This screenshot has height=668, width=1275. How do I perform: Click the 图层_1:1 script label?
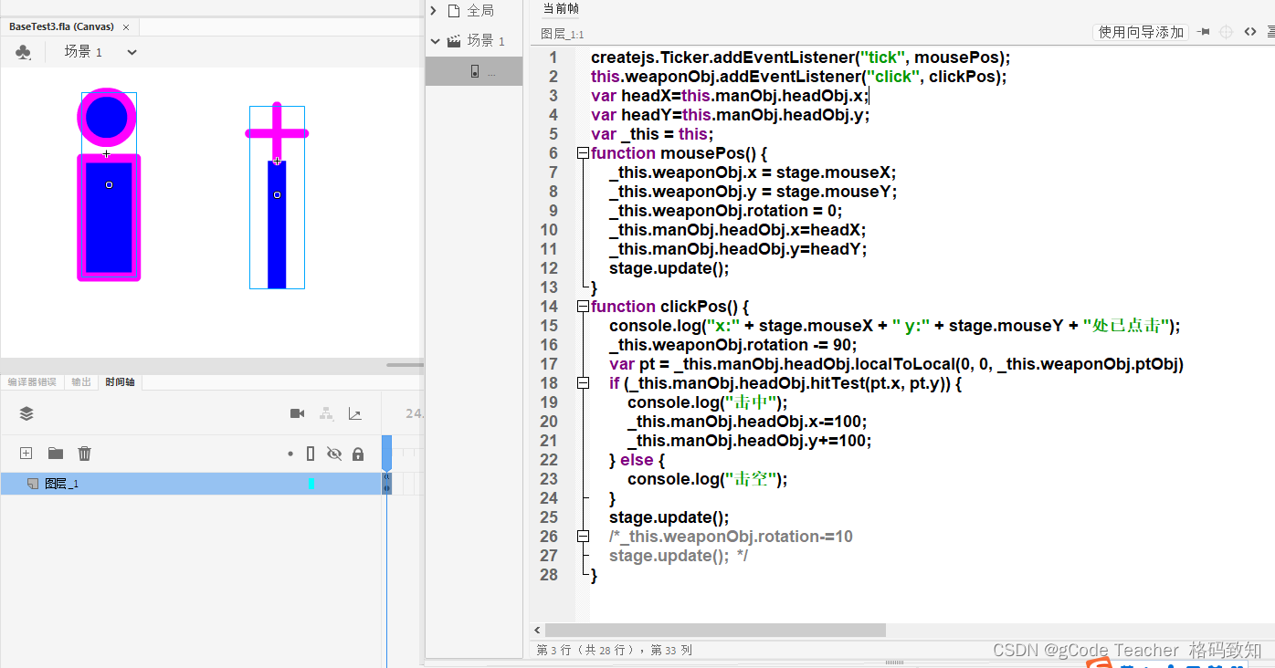click(x=563, y=34)
